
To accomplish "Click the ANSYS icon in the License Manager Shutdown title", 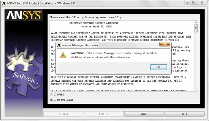I will tap(59, 45).
